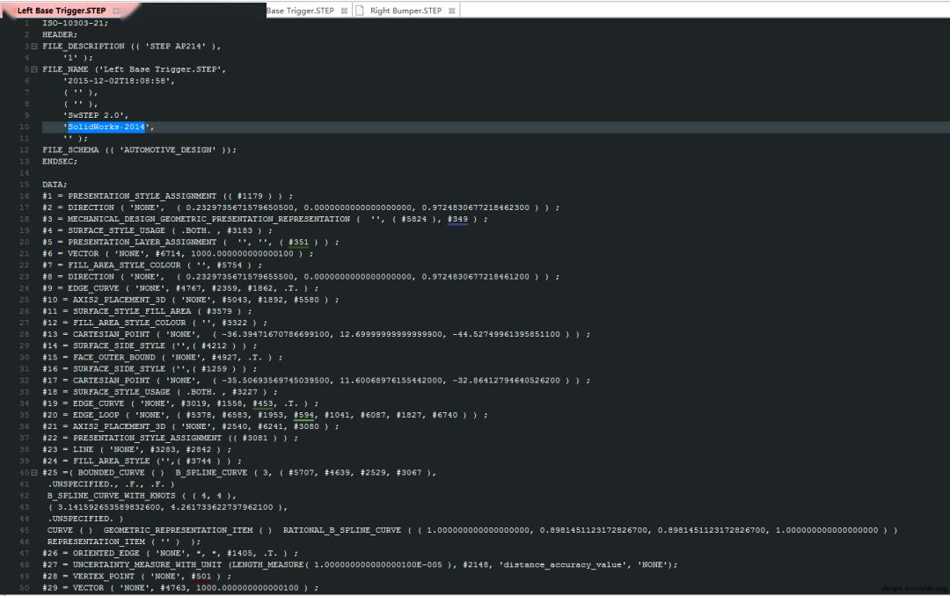Click the #13 CARTESIAN_POINT line

[x=317, y=334]
